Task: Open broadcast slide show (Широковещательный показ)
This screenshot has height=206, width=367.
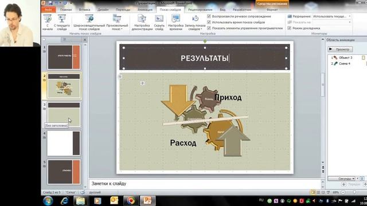Action: (89, 22)
